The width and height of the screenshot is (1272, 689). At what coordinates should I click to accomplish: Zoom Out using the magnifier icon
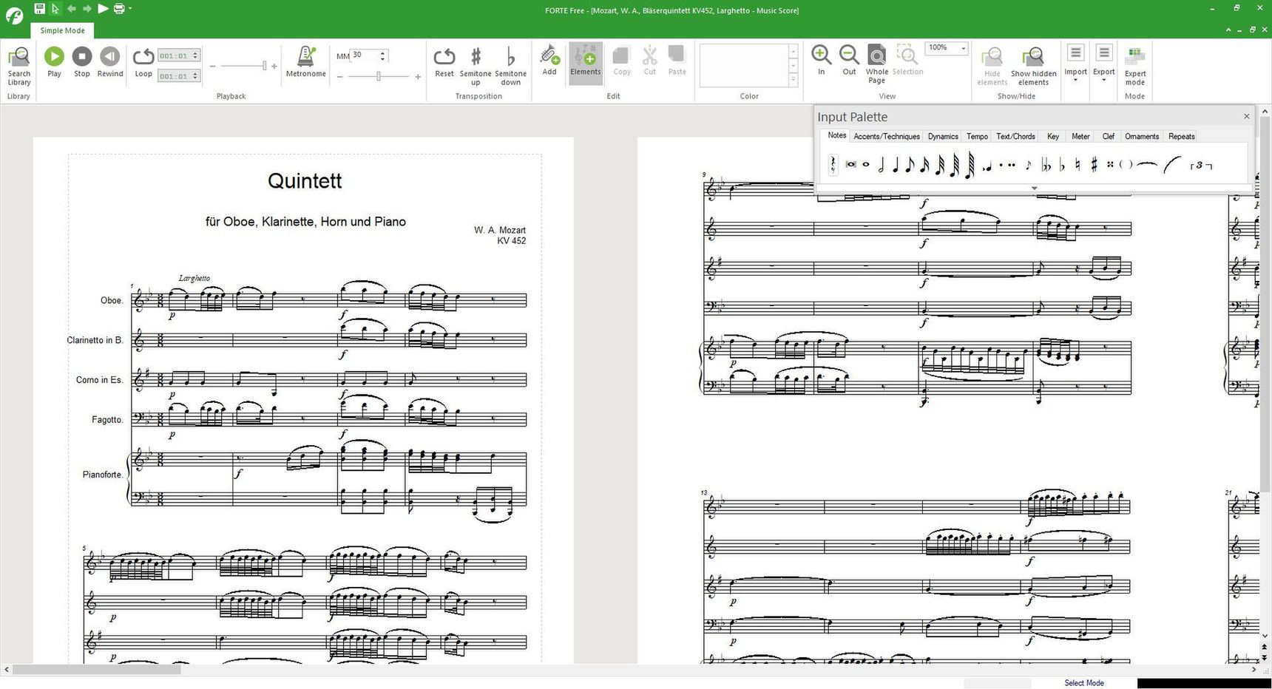pos(849,61)
